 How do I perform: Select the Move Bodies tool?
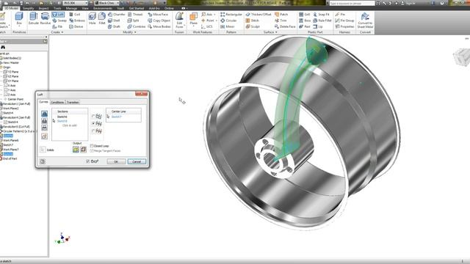tap(159, 26)
